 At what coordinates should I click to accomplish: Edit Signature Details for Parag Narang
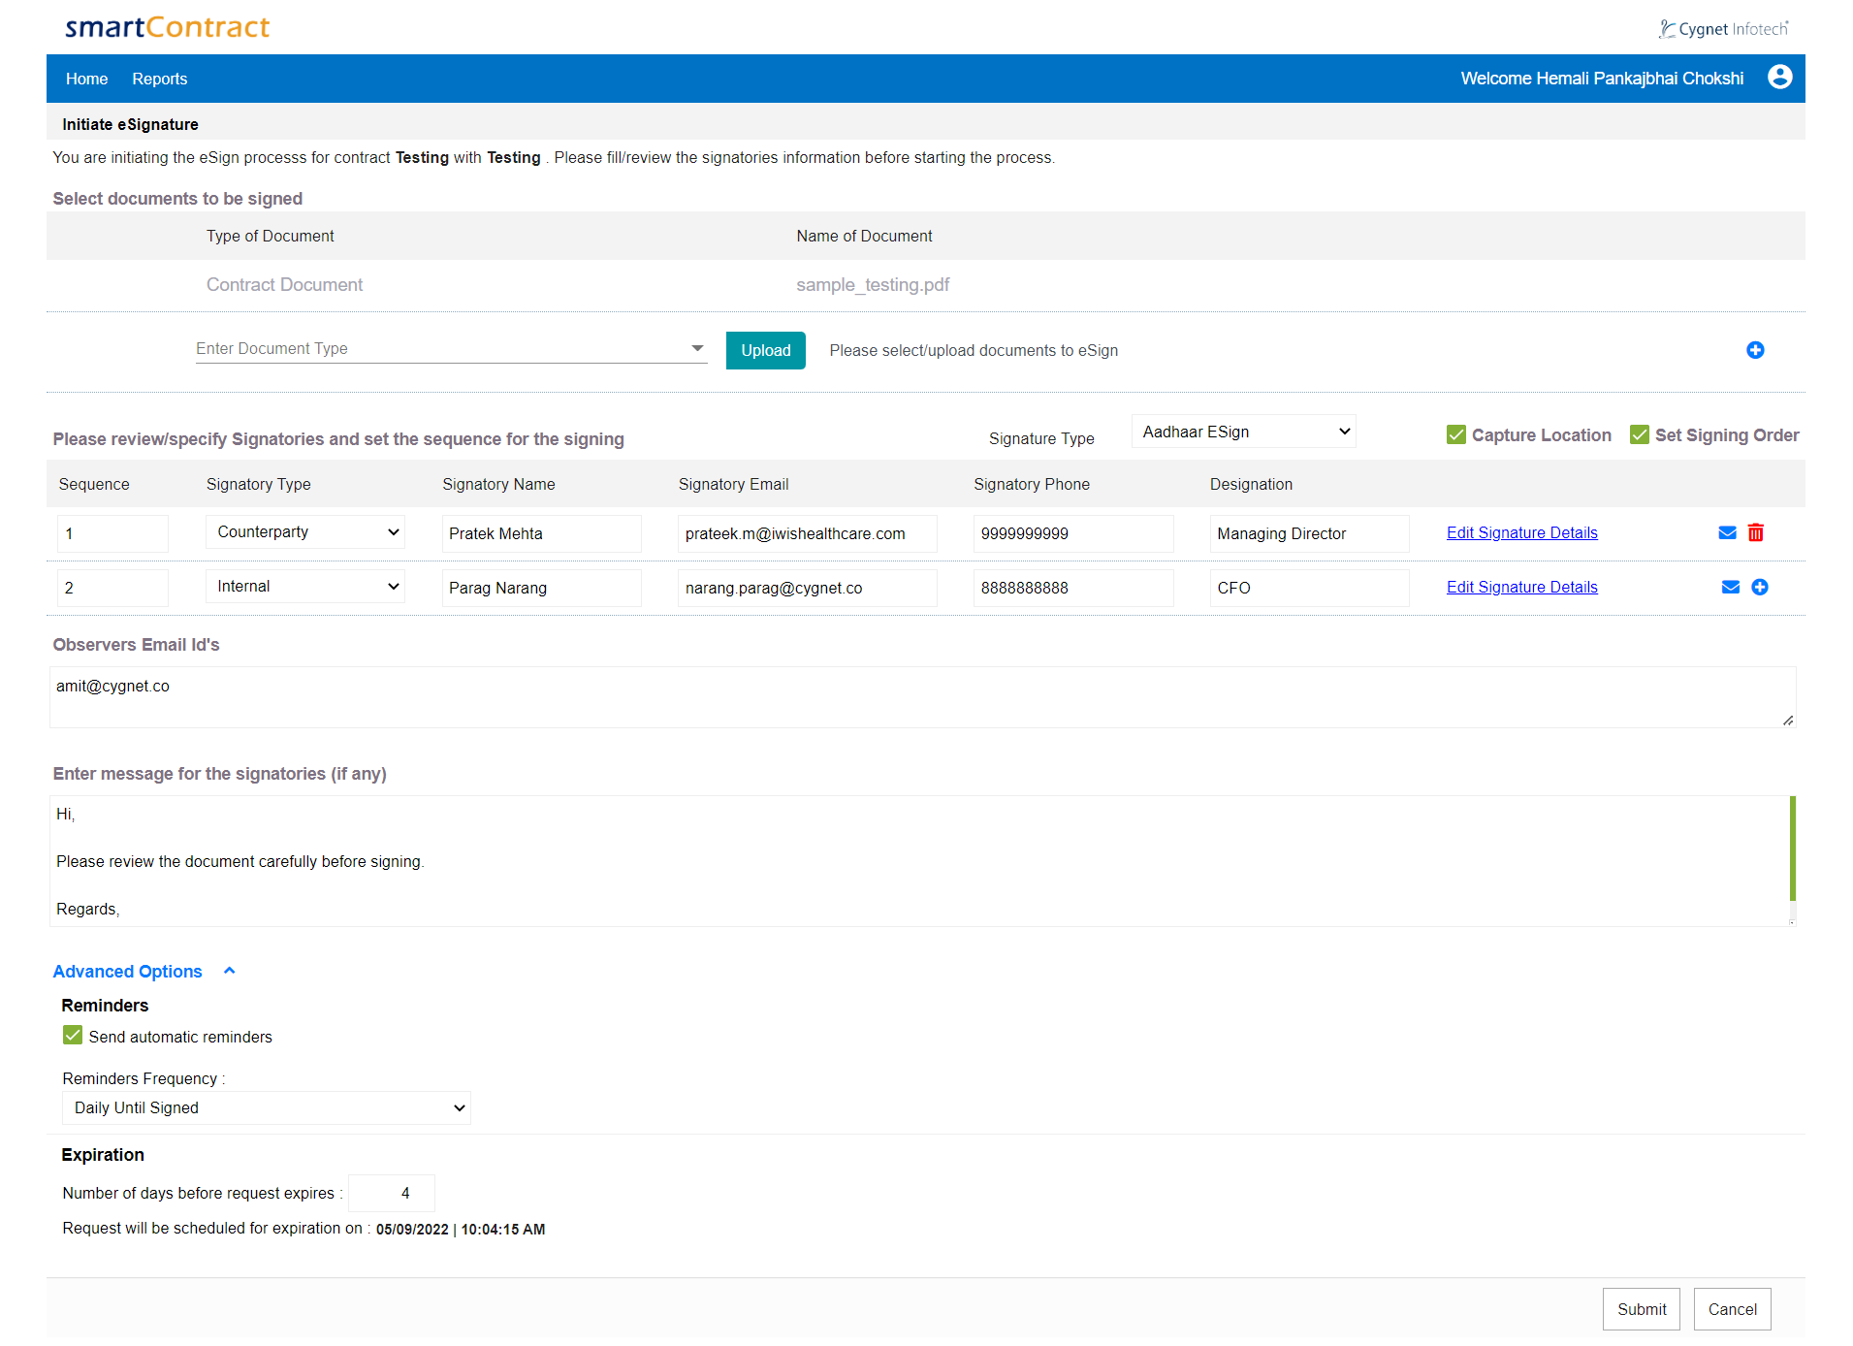tap(1522, 587)
